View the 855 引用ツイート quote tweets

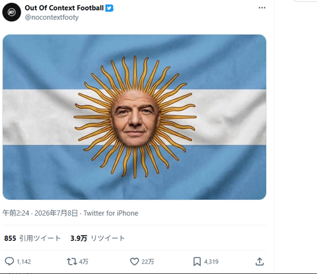(x=32, y=238)
